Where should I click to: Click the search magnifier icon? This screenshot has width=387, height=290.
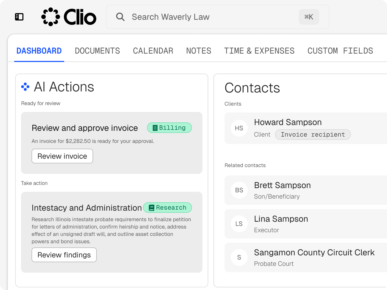pos(120,17)
